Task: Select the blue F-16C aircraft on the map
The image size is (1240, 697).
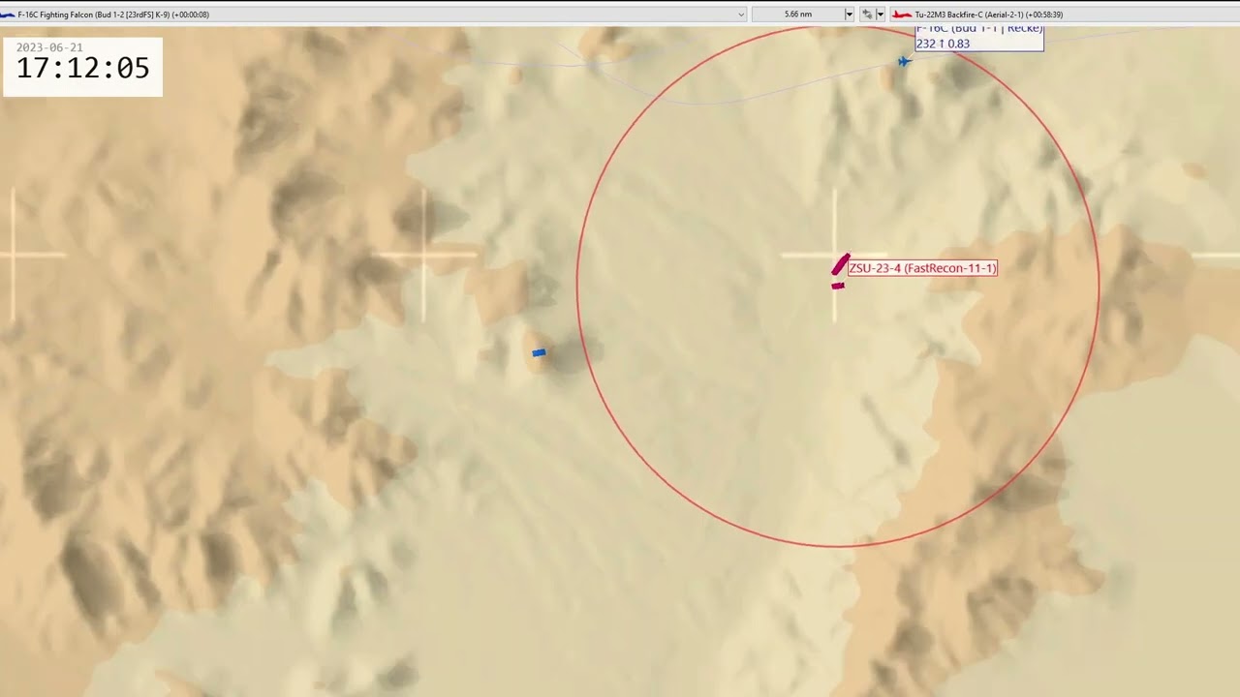Action: [x=904, y=62]
